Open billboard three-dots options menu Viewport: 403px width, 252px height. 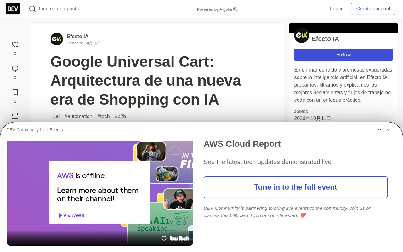(379, 130)
